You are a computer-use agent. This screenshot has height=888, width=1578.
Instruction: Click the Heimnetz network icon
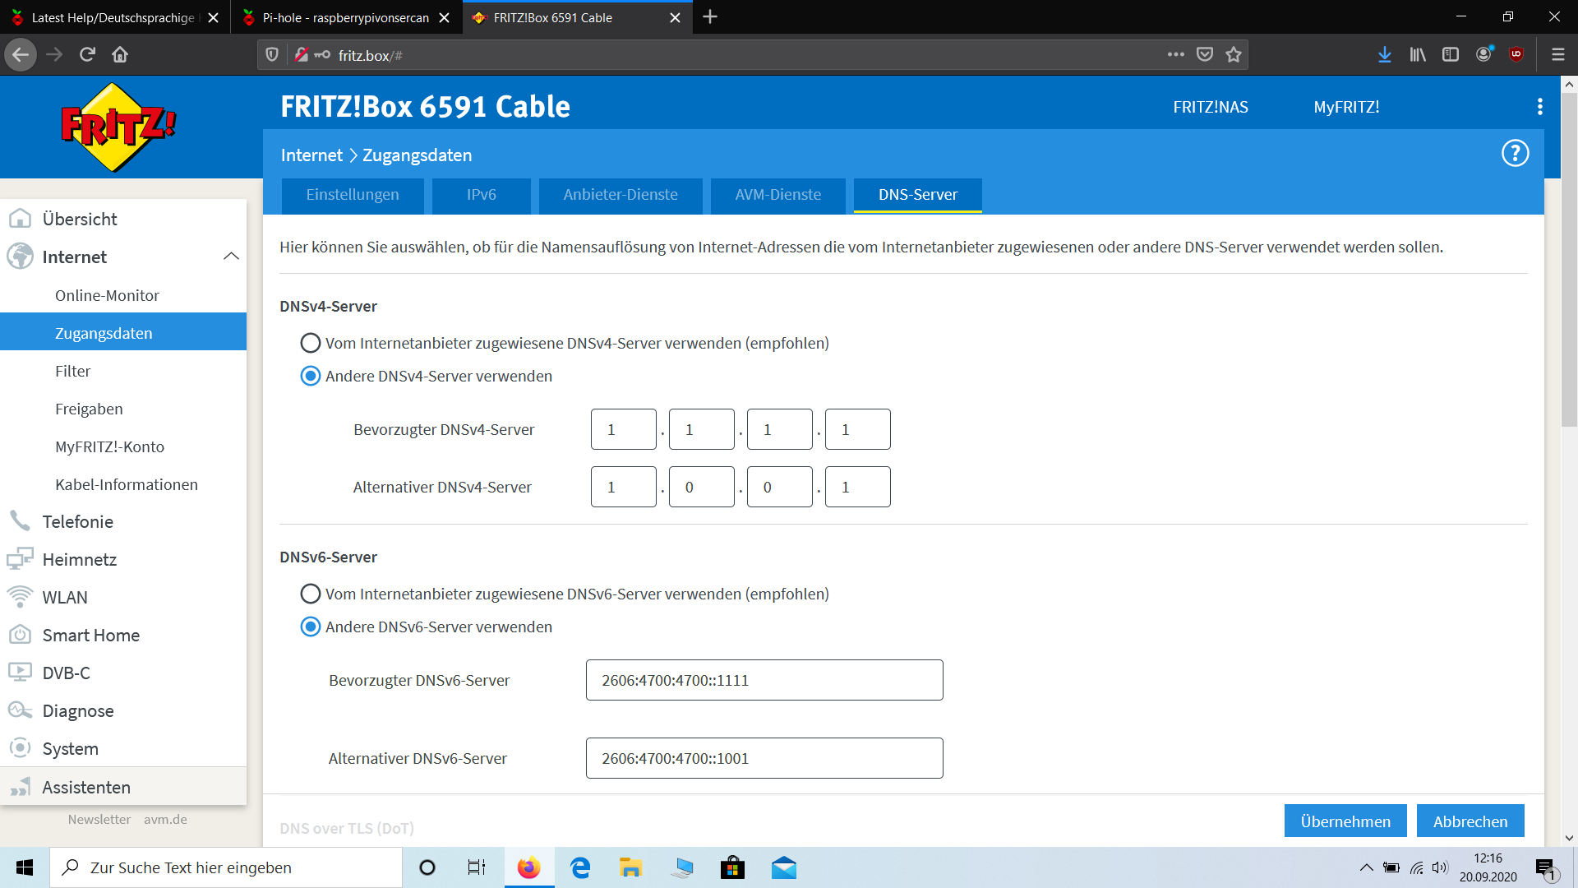click(20, 559)
